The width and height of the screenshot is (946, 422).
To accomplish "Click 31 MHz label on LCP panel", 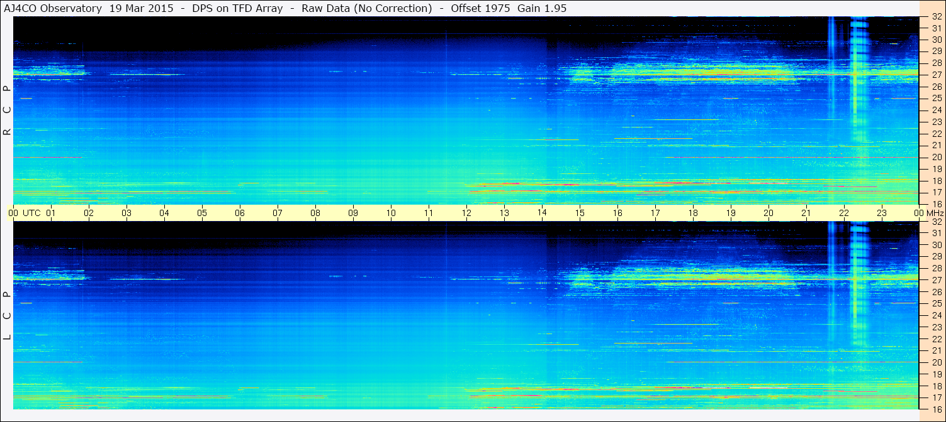I will 936,233.
